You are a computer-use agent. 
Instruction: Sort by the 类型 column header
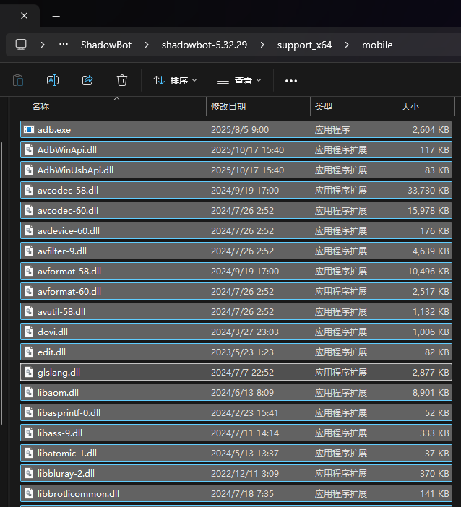353,106
